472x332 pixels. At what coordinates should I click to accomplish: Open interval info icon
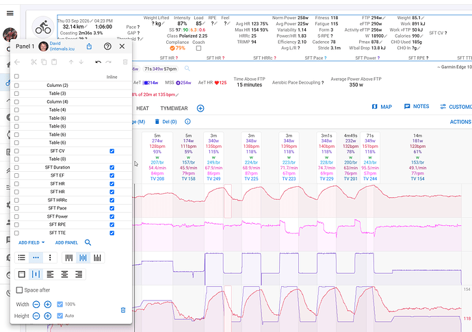point(187,122)
